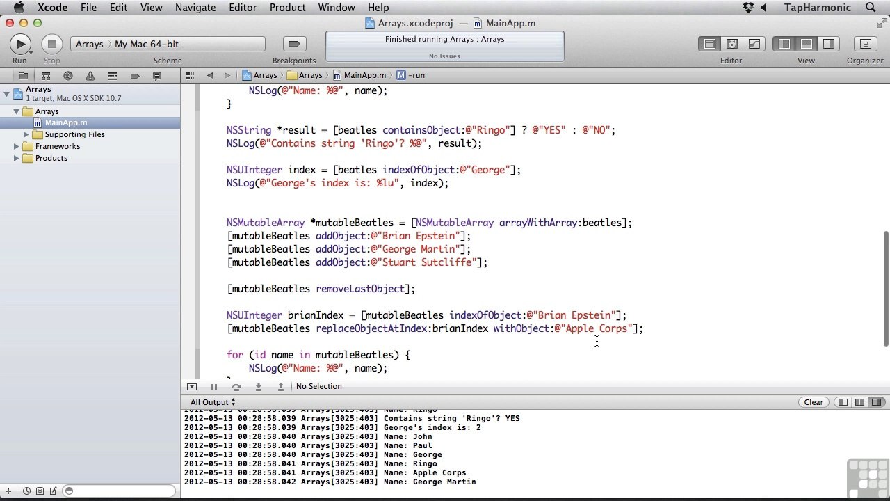The height and width of the screenshot is (501, 890).
Task: Open the Product menu
Action: pos(287,8)
